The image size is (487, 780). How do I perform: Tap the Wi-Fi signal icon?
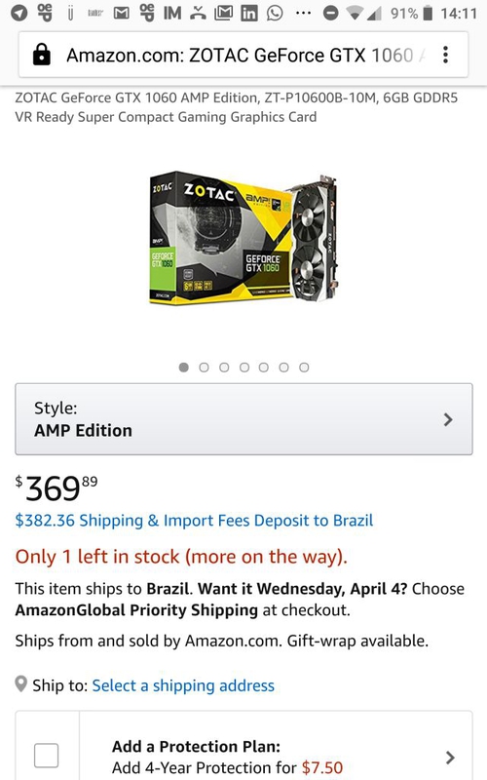click(355, 14)
